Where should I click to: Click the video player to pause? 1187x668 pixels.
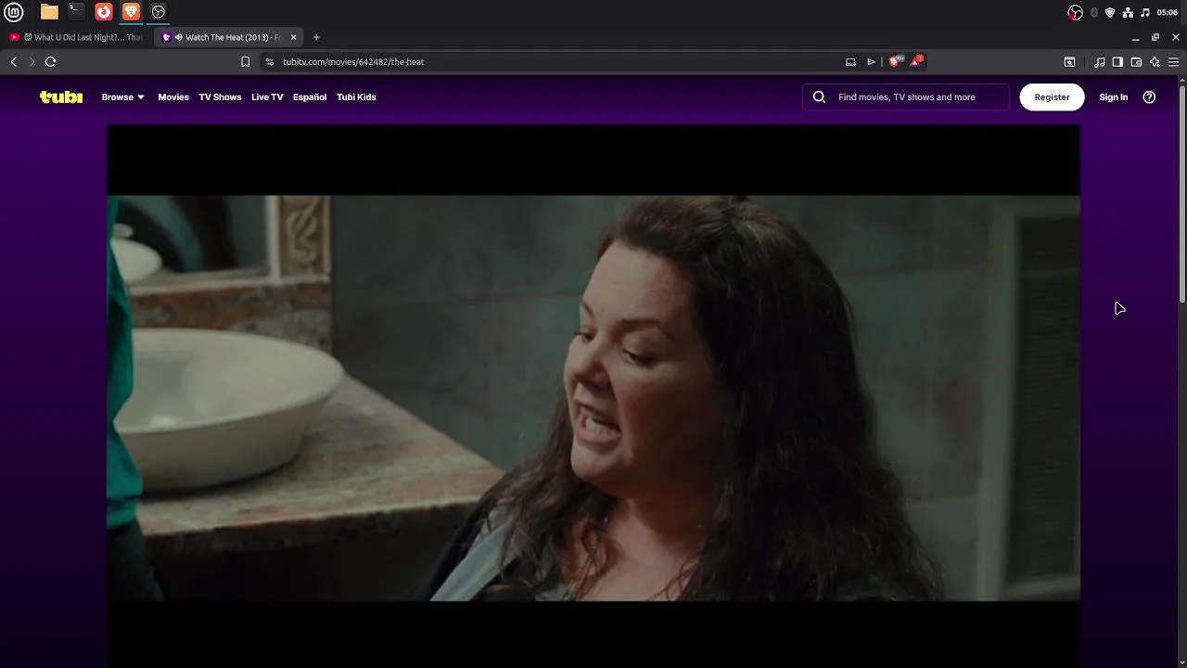pos(593,397)
